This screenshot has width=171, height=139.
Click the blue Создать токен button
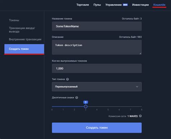coord(97,127)
